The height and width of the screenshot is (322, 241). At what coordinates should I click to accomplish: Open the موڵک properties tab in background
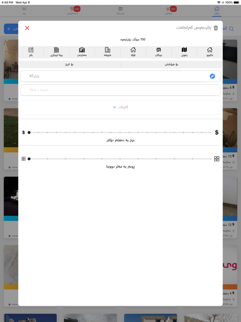pos(217,10)
